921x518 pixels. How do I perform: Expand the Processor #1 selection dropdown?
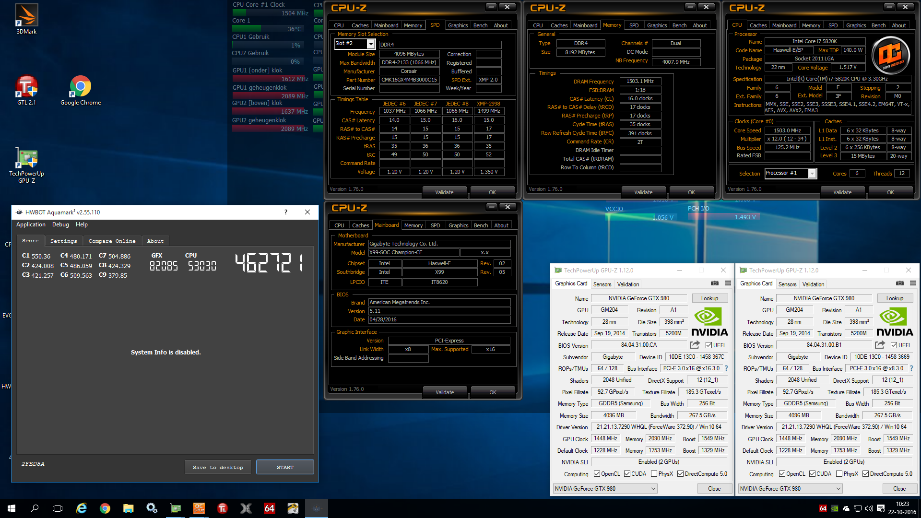point(812,173)
